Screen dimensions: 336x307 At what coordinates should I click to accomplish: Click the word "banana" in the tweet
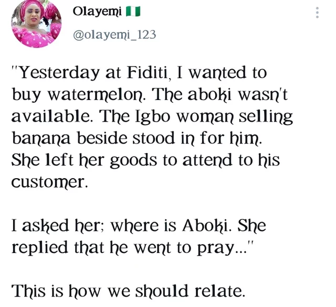tap(41, 138)
